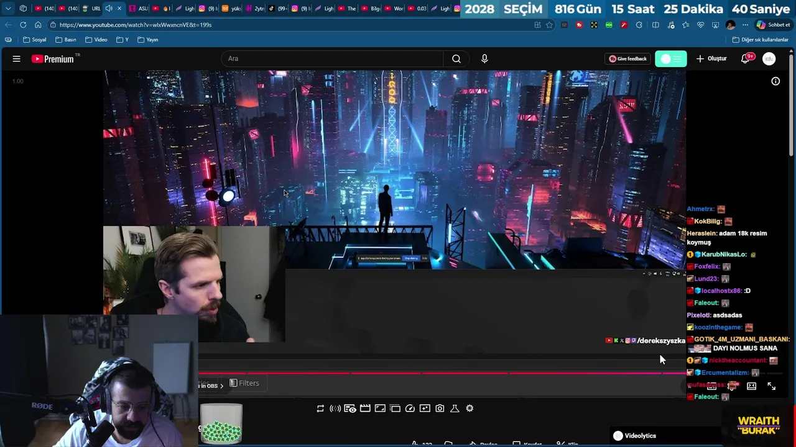This screenshot has height=447, width=796.
Task: Open the gear options in extension toolbar
Action: (470, 409)
